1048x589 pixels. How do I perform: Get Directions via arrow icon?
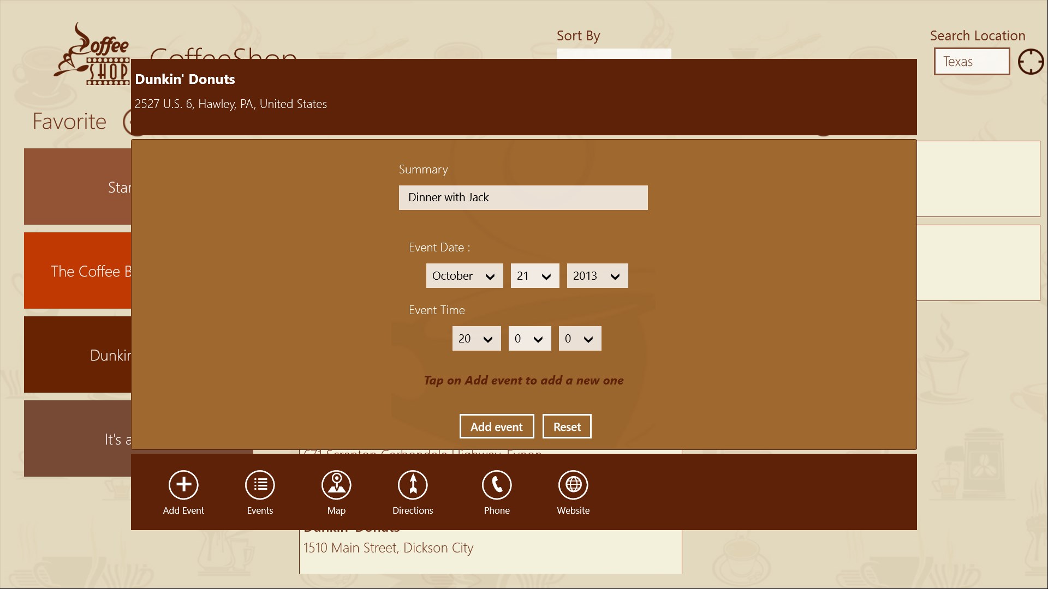[x=413, y=484]
